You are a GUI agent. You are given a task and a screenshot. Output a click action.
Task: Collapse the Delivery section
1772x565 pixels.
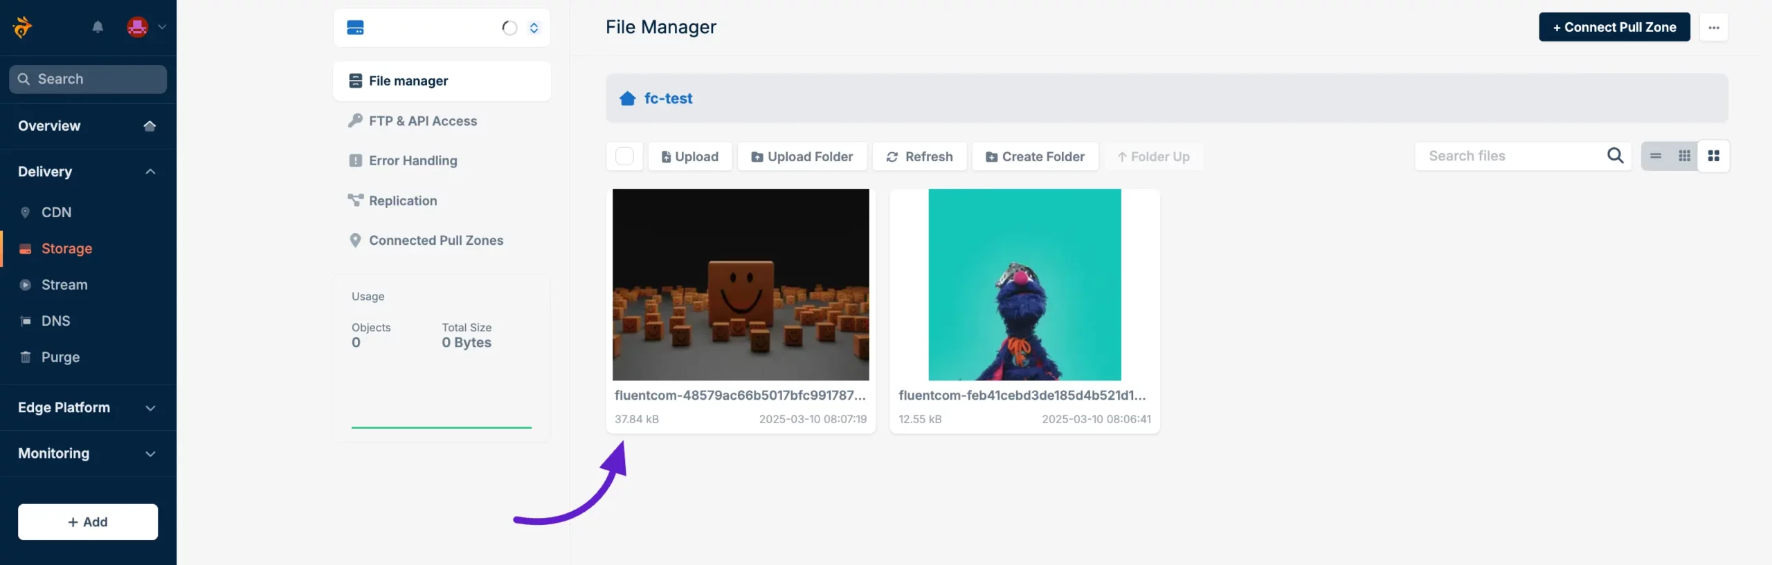150,172
